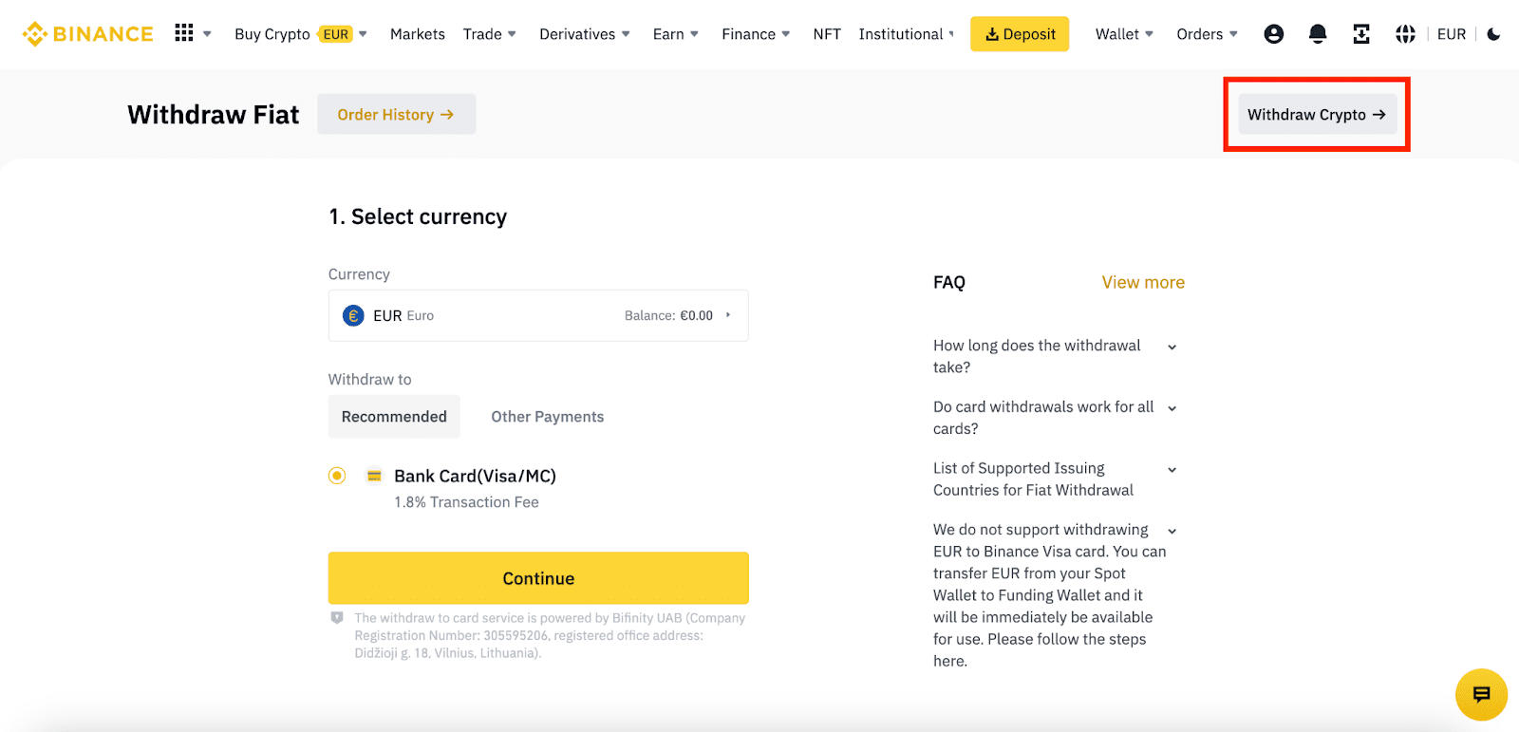Toggle dark mode moon icon
1519x732 pixels.
(x=1493, y=34)
